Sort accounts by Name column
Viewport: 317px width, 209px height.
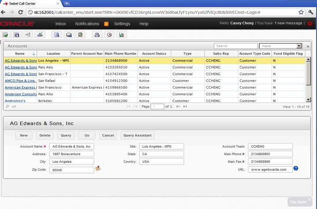(20, 54)
